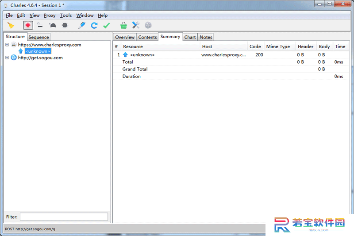Clear the session with the broom icon
The height and width of the screenshot is (236, 354).
[x=11, y=25]
